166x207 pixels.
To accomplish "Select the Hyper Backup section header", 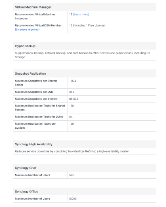I will (x=84, y=46).
